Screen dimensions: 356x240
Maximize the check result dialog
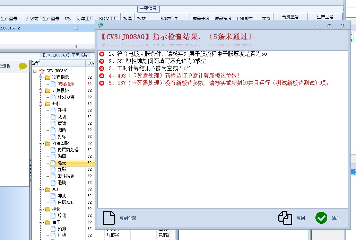click(329, 26)
